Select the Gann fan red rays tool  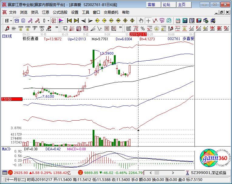coord(72,28)
